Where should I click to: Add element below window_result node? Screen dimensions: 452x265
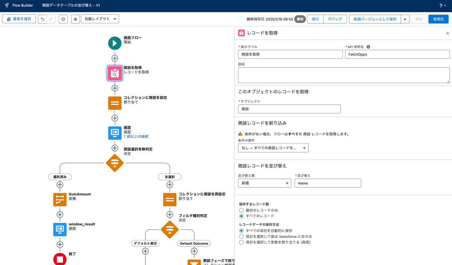pyautogui.click(x=60, y=244)
